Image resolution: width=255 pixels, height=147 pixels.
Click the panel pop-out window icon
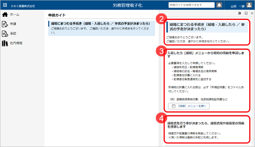click(246, 13)
